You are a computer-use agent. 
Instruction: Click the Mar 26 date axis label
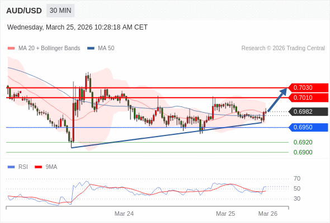[x=268, y=214]
